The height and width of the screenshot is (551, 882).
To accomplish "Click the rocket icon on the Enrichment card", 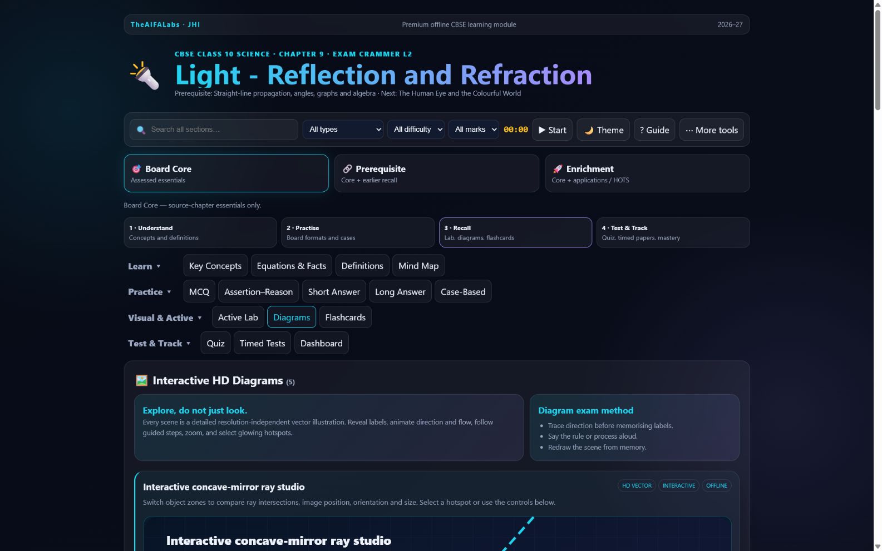I will [558, 169].
